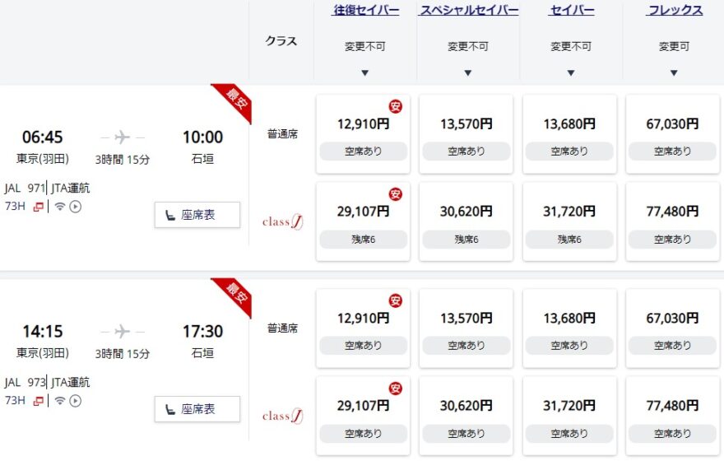
Task: Select the 30,620円 class J fare with 残席6
Action: (x=466, y=221)
